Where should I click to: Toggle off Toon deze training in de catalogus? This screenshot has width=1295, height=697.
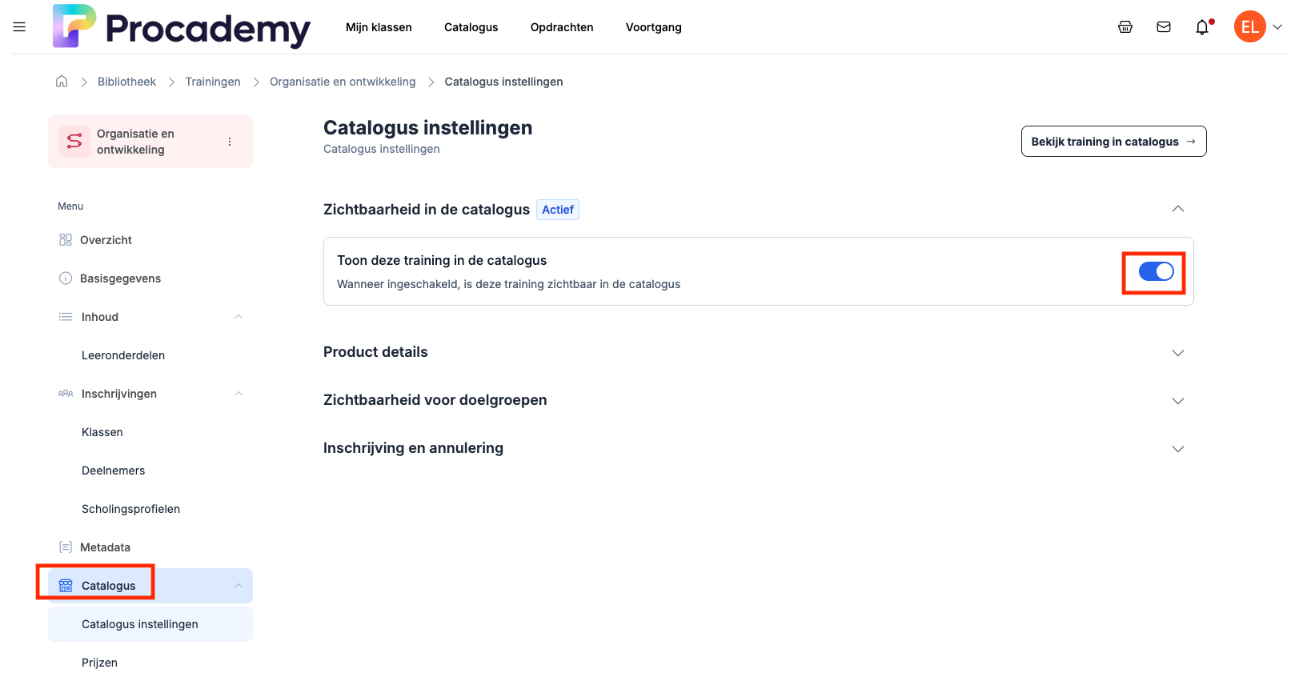pyautogui.click(x=1156, y=272)
